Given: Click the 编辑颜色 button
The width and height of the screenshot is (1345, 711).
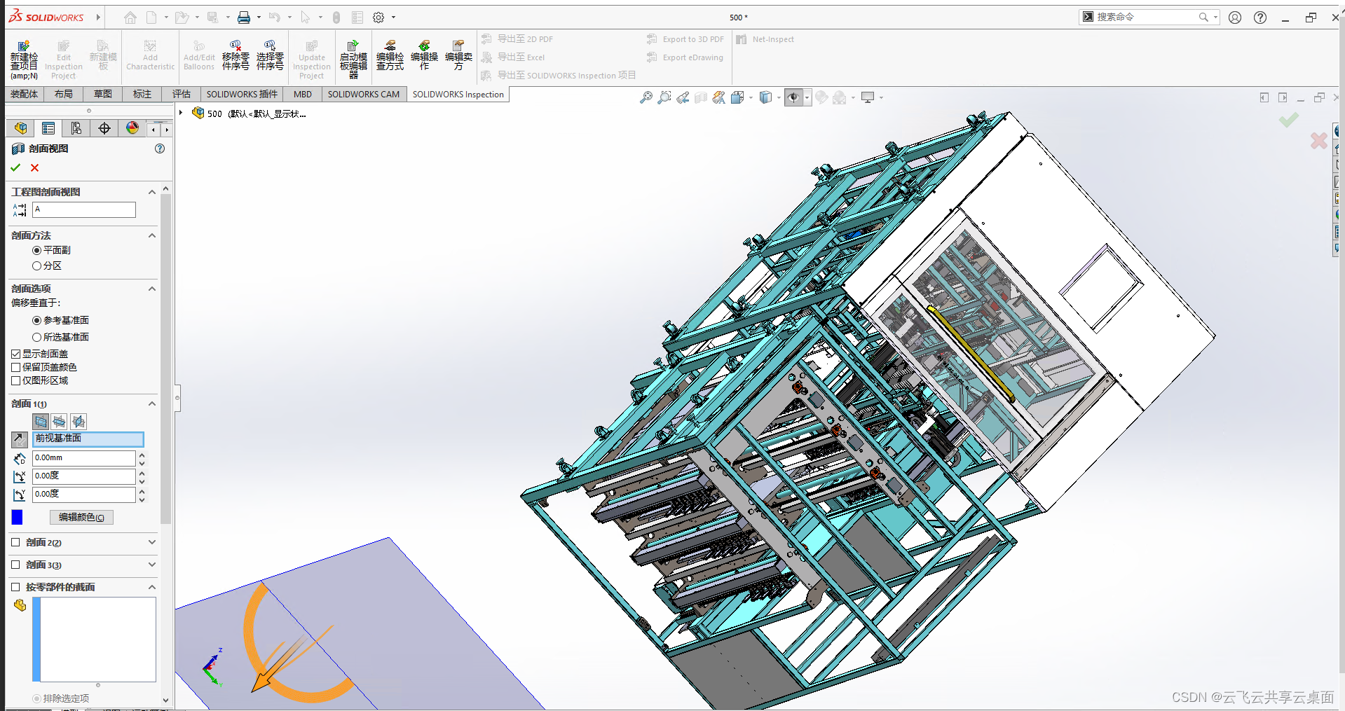Looking at the screenshot, I should (x=81, y=518).
